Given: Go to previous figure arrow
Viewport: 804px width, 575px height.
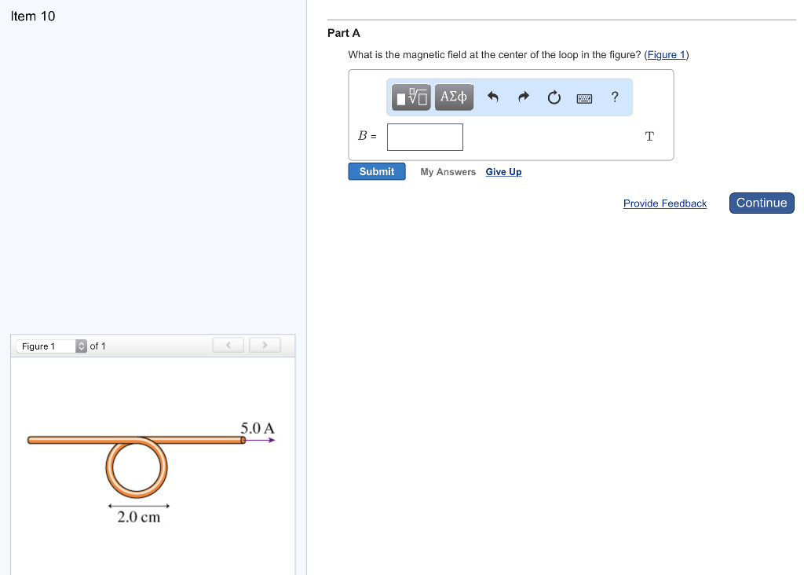Looking at the screenshot, I should (x=228, y=346).
